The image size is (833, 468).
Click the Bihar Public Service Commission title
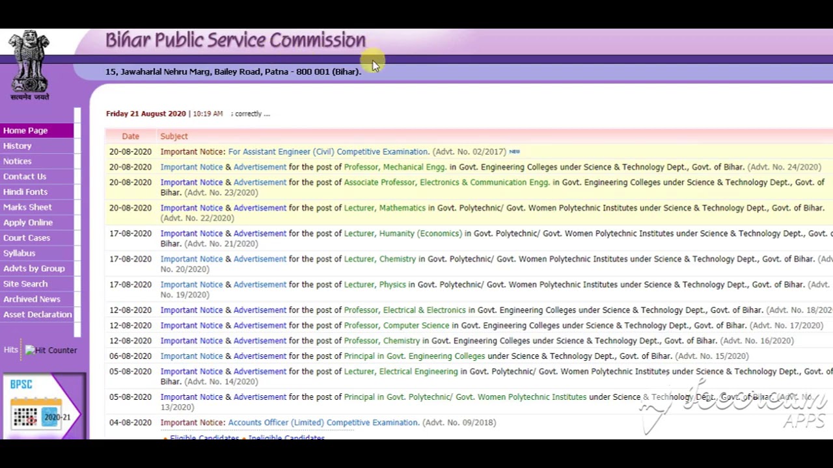click(235, 40)
